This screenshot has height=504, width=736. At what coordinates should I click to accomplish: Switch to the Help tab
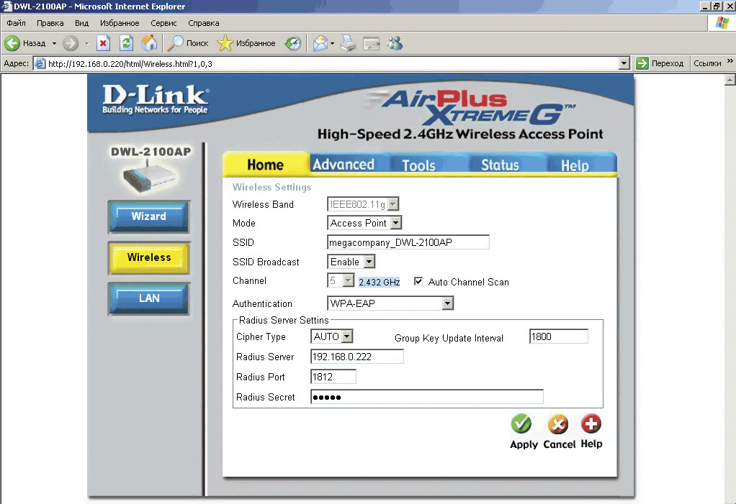tap(575, 165)
